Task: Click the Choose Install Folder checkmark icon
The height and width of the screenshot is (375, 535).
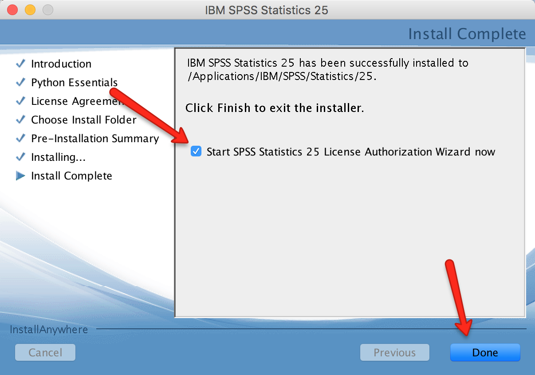Action: pyautogui.click(x=20, y=120)
